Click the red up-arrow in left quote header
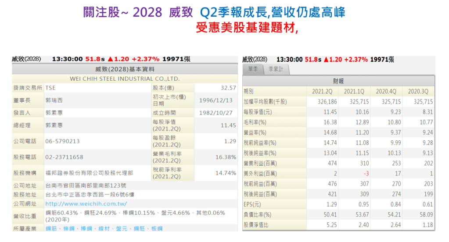449x242 pixels. pyautogui.click(x=110, y=59)
